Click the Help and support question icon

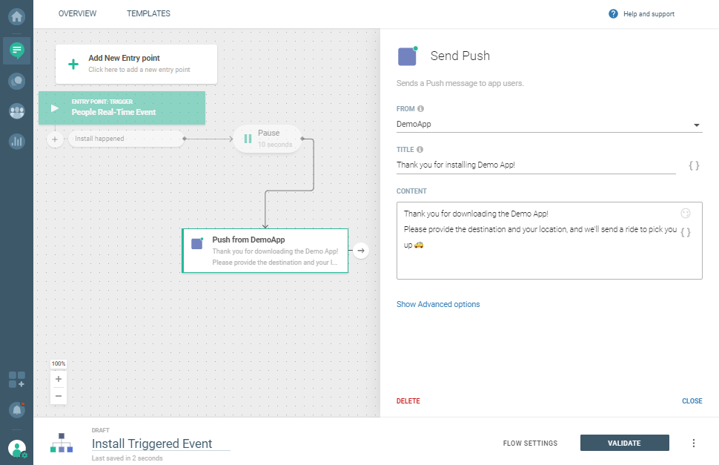click(613, 14)
